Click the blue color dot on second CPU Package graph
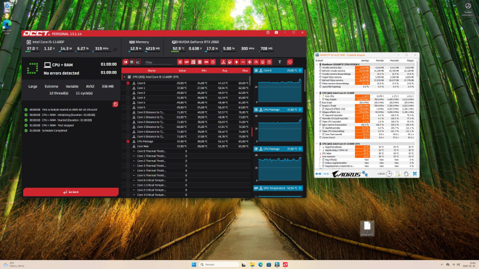The width and height of the screenshot is (479, 269). coord(300,149)
